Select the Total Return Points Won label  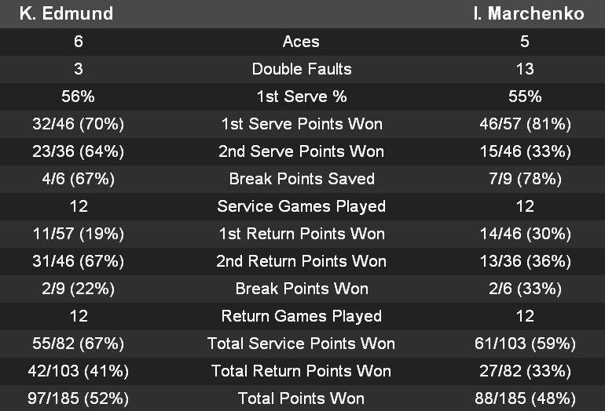click(x=301, y=371)
